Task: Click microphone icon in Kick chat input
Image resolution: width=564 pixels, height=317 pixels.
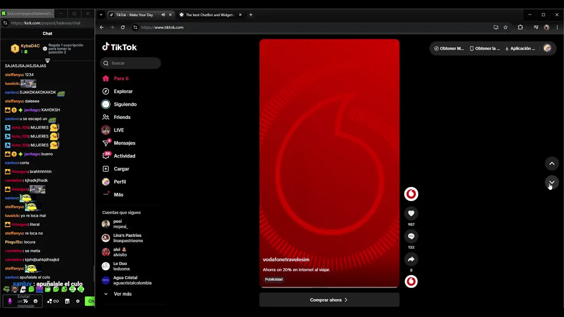Action: pos(10,301)
